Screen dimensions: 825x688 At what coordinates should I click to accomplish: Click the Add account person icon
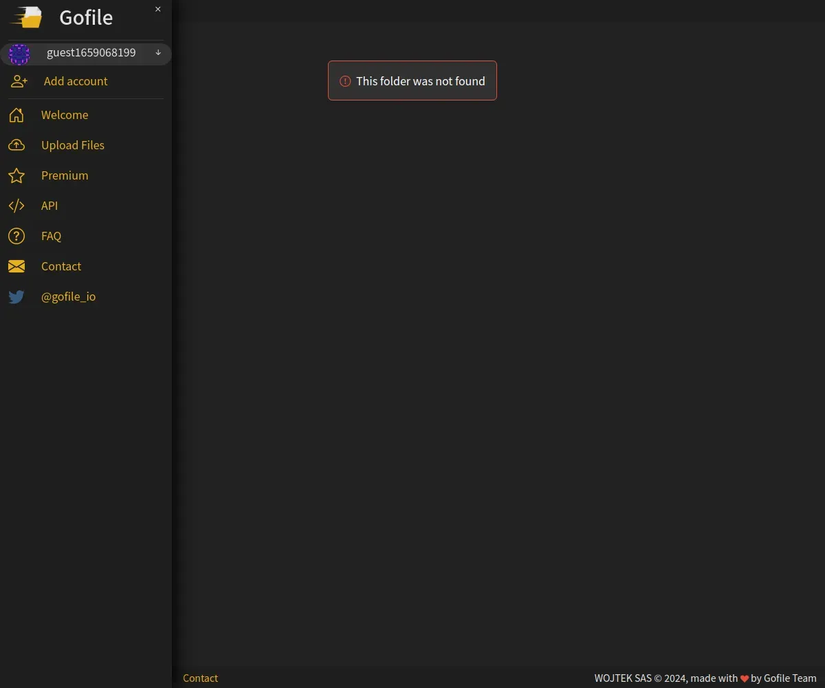click(x=19, y=81)
